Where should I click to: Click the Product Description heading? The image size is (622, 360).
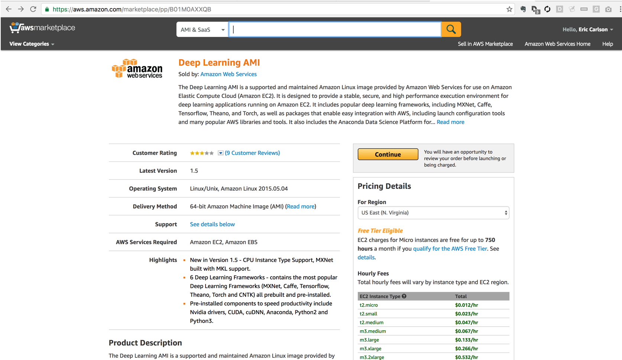coord(145,343)
